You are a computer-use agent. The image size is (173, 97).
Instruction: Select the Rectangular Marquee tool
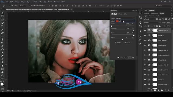(2, 16)
